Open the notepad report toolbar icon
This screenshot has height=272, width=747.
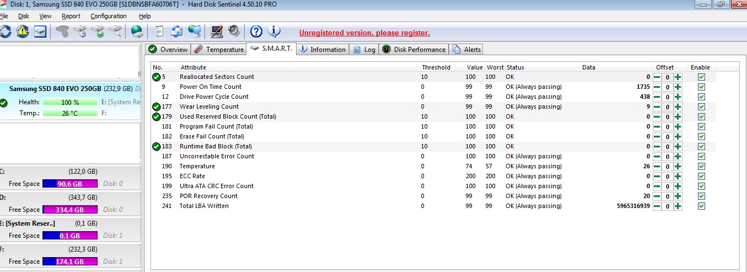coord(159,31)
